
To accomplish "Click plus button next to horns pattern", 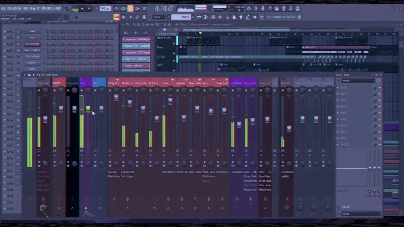I will (193, 17).
